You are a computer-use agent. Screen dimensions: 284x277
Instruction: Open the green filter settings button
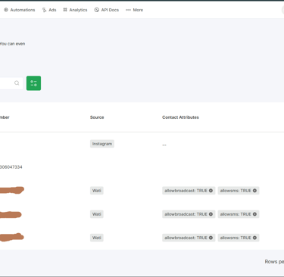pyautogui.click(x=33, y=83)
